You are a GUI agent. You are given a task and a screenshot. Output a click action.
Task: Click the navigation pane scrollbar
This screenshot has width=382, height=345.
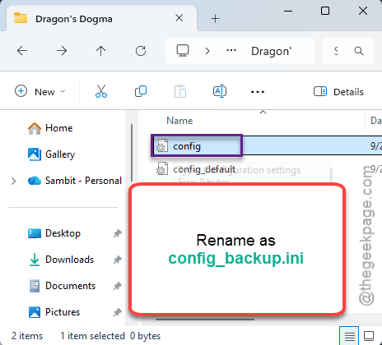pyautogui.click(x=132, y=152)
